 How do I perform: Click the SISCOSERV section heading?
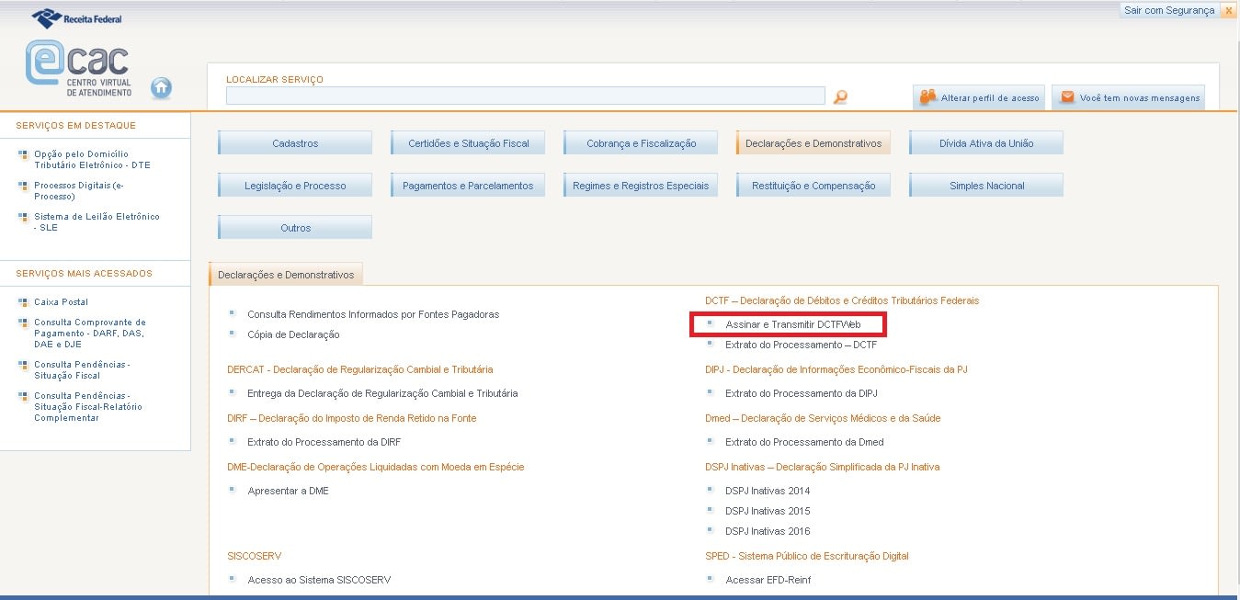(255, 556)
